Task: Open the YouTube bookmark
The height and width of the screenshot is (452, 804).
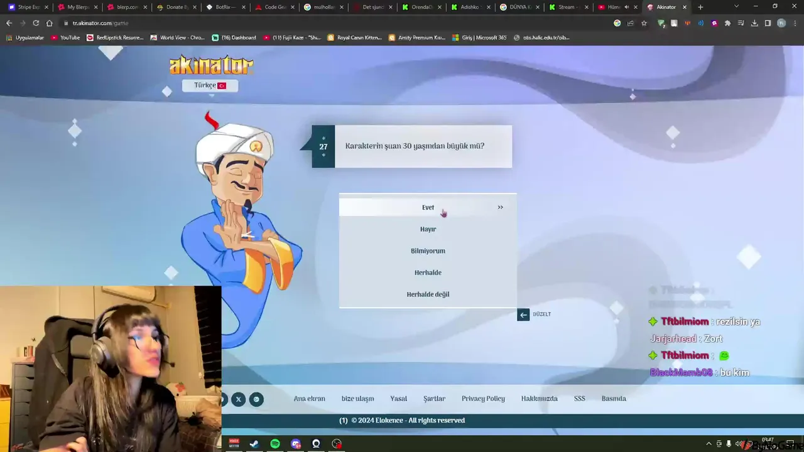Action: (65, 38)
